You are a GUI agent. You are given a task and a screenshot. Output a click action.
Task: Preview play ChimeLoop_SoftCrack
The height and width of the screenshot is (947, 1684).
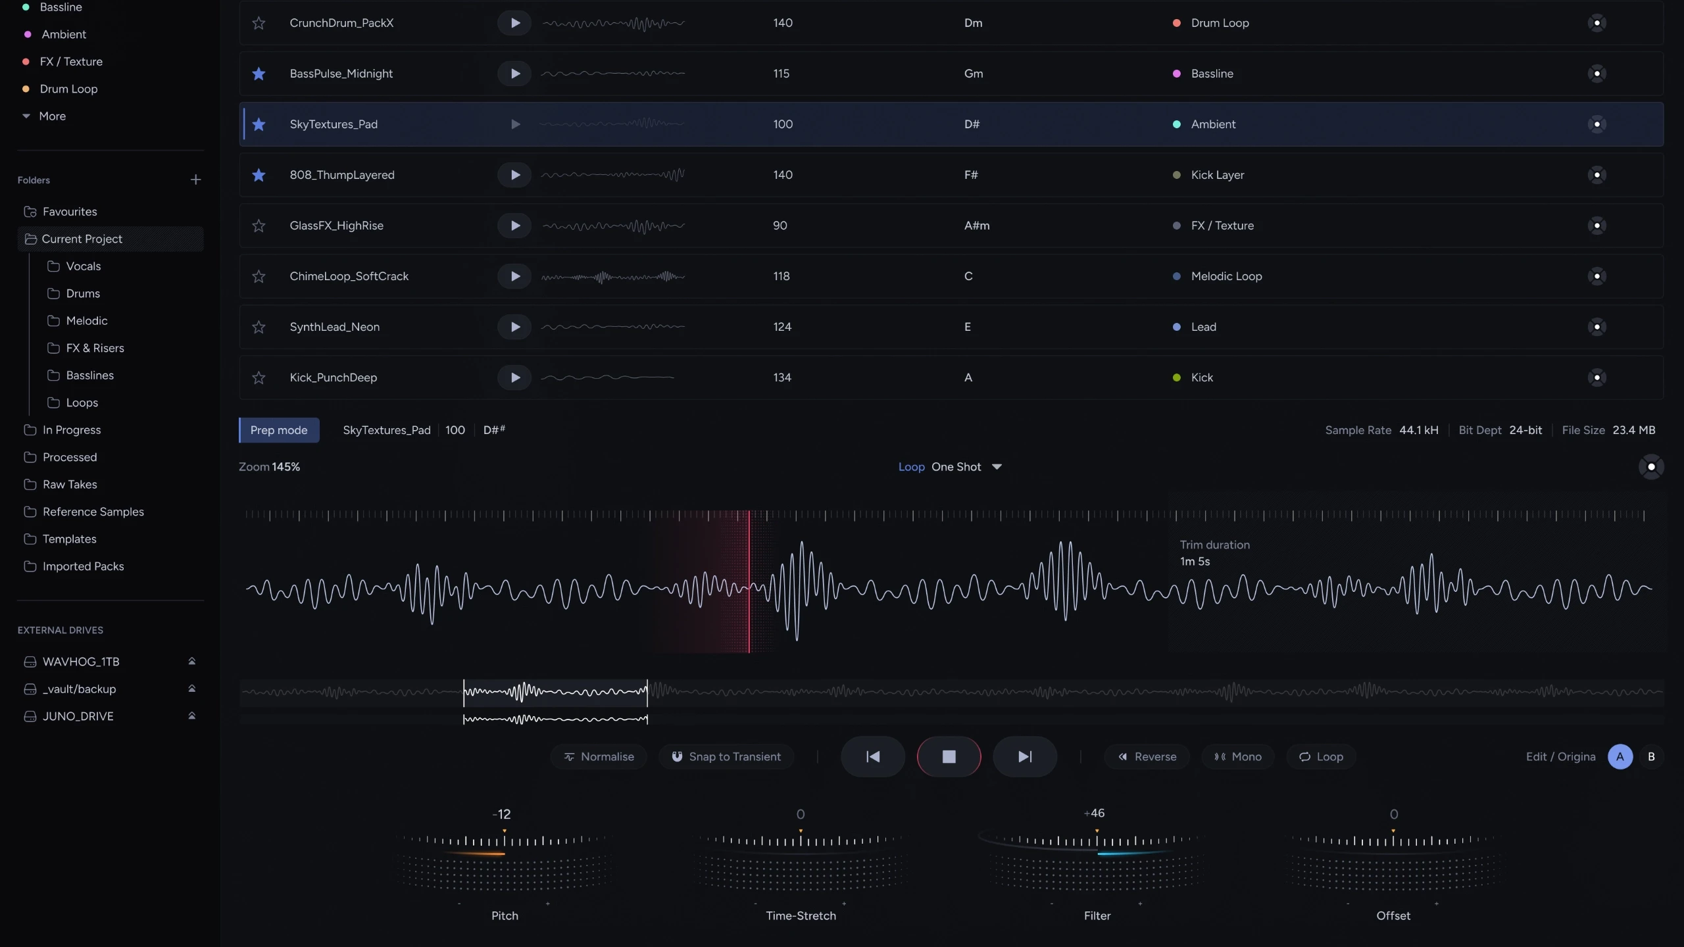coord(514,276)
